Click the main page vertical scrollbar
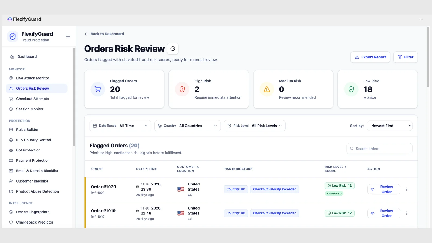The height and width of the screenshot is (243, 432). click(428, 57)
